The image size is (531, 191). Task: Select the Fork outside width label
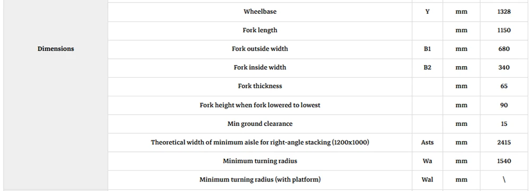(260, 49)
